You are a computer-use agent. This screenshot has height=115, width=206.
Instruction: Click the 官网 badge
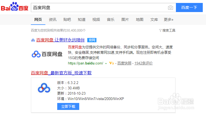[92, 40]
